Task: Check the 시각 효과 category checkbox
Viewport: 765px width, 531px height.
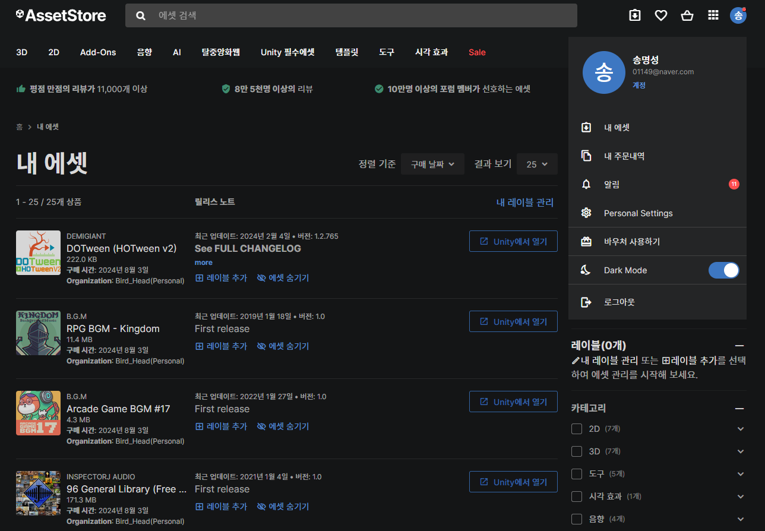Action: click(576, 497)
